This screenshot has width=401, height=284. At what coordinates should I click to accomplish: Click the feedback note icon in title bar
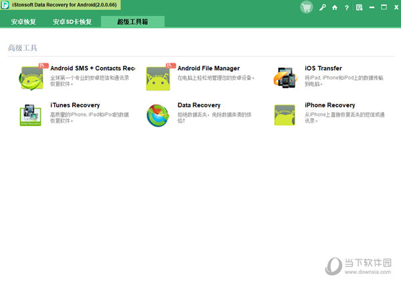coord(359,7)
